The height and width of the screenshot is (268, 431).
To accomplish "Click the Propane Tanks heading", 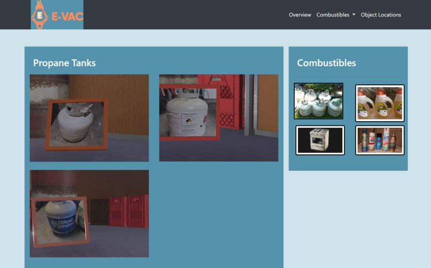I will click(64, 63).
